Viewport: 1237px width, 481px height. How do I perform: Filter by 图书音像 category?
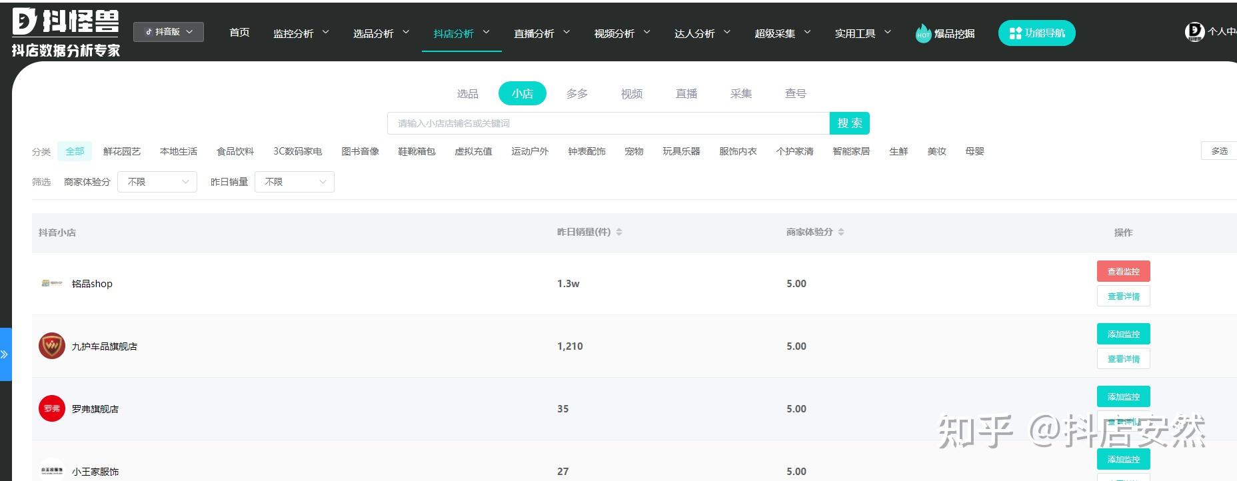click(361, 151)
